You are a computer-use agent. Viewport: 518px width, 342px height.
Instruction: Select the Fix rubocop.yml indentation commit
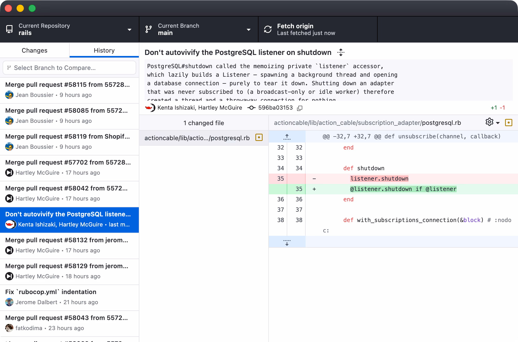(x=69, y=297)
